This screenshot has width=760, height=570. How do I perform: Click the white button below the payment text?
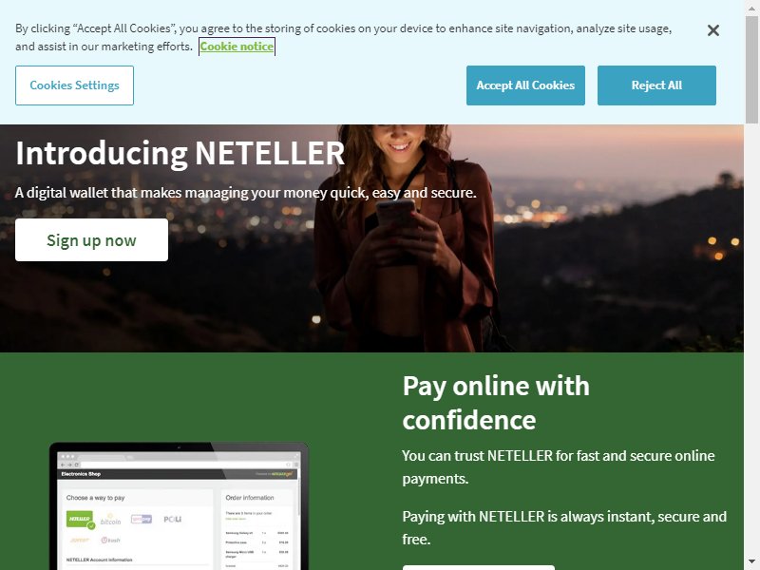tap(479, 567)
